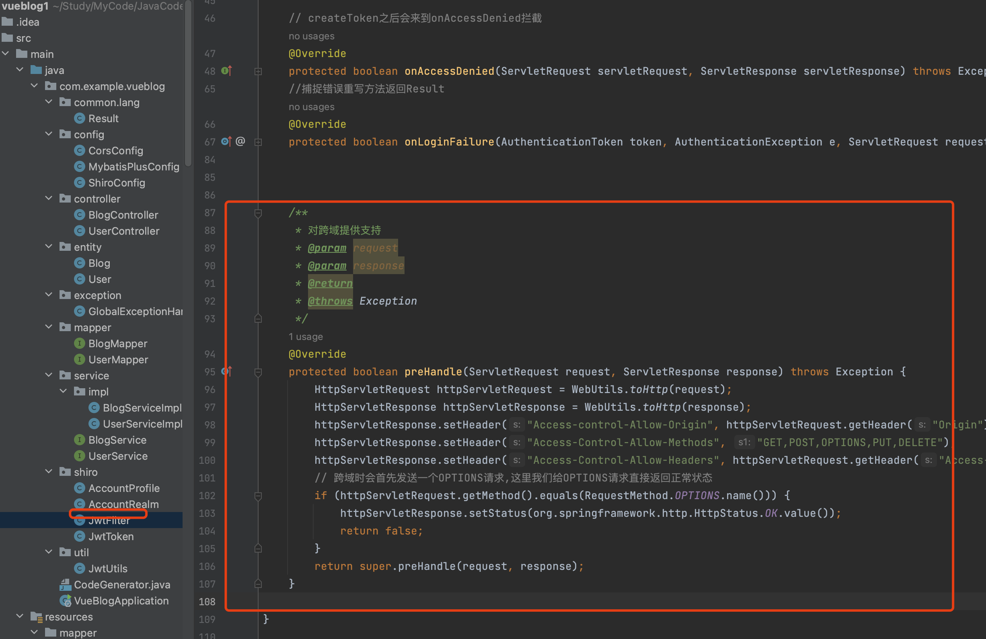Viewport: 986px width, 639px height.
Task: Select AccountRealm in the project tree
Action: (123, 504)
